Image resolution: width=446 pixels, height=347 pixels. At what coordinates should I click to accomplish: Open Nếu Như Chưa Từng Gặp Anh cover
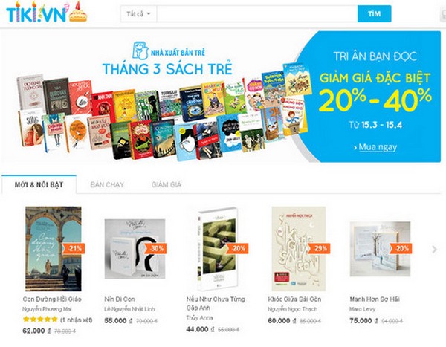[218, 249]
